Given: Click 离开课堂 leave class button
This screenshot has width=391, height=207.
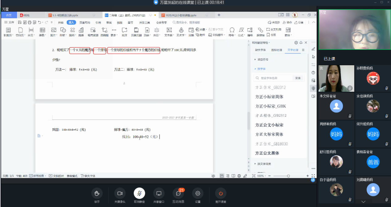Looking at the screenshot, I should coord(221,195).
